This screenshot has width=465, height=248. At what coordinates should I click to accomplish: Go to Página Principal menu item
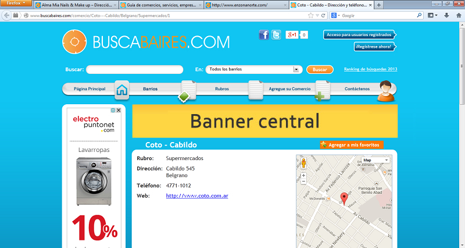(90, 89)
